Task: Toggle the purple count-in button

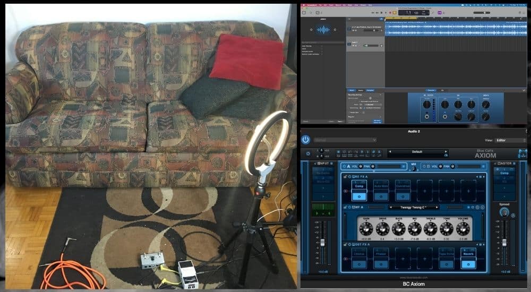Action: pos(440,13)
